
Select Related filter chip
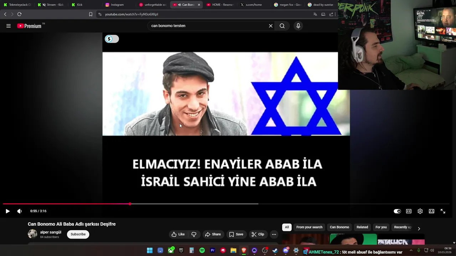362,227
